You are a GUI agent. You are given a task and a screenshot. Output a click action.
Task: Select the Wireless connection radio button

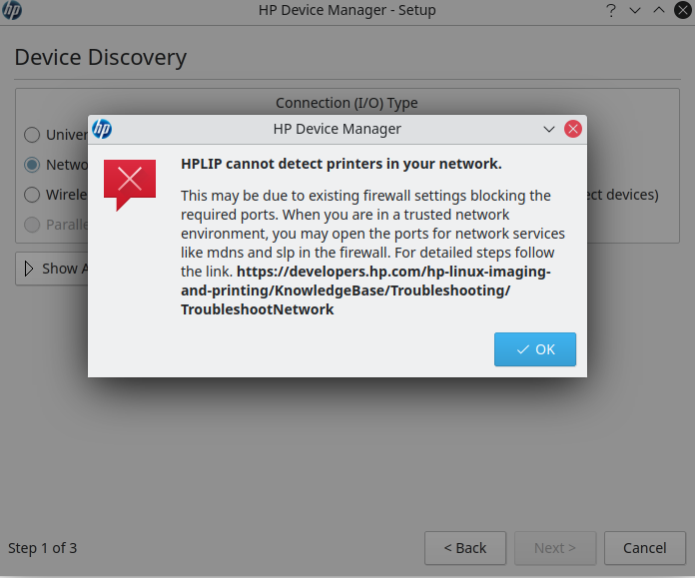click(32, 194)
